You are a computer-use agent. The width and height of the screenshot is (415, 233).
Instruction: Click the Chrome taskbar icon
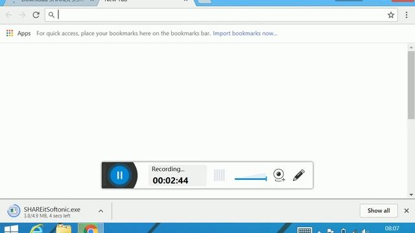click(91, 228)
